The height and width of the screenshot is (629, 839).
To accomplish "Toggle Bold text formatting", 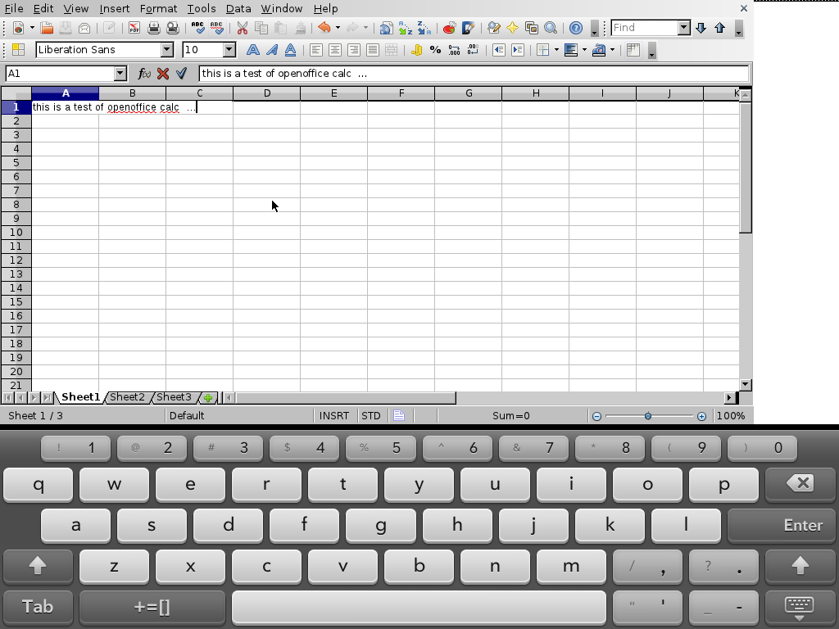I will (x=253, y=50).
